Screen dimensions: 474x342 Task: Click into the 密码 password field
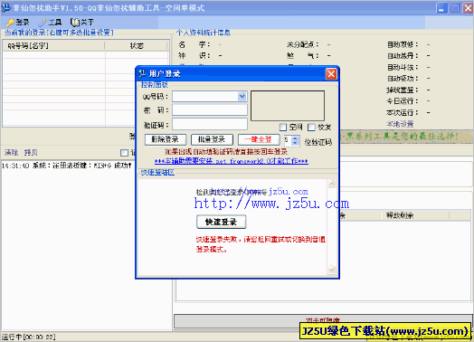coord(210,110)
